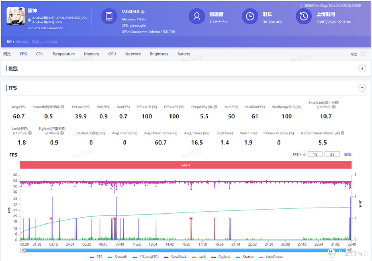Click help icon beside BigJank metric
Screen dimensions: 372x261
coord(62,133)
